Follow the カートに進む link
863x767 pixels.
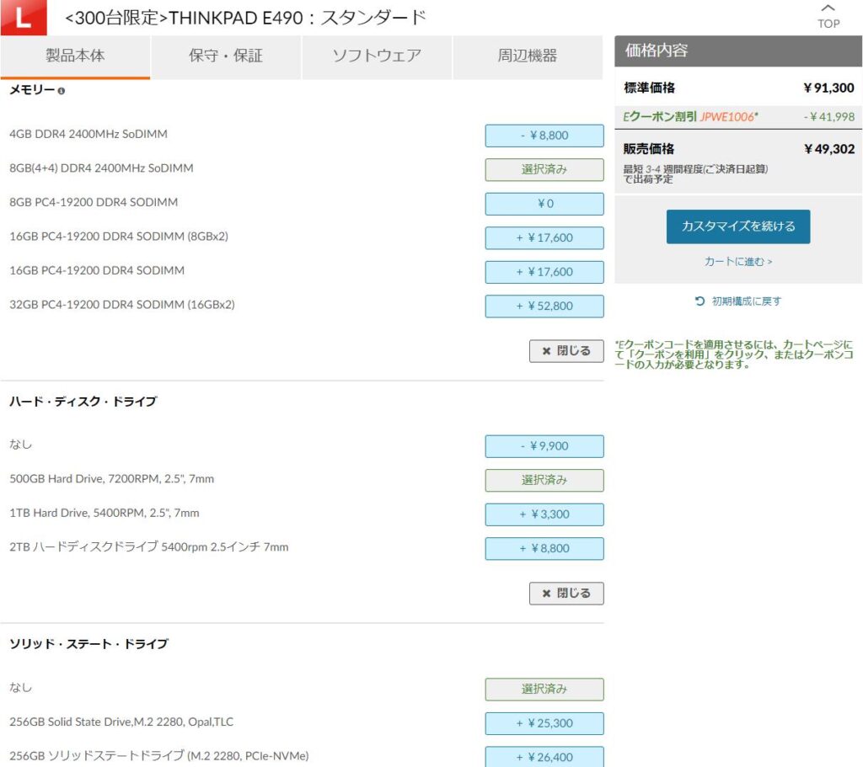pyautogui.click(x=738, y=262)
